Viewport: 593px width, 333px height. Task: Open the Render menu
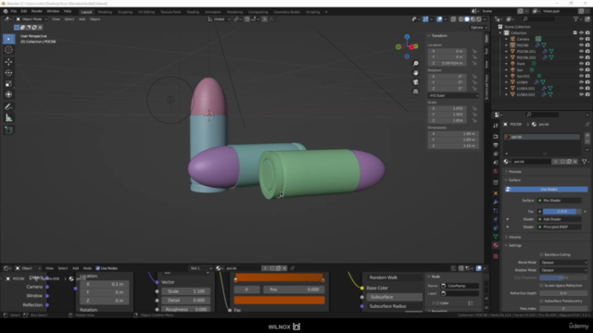pyautogui.click(x=37, y=11)
